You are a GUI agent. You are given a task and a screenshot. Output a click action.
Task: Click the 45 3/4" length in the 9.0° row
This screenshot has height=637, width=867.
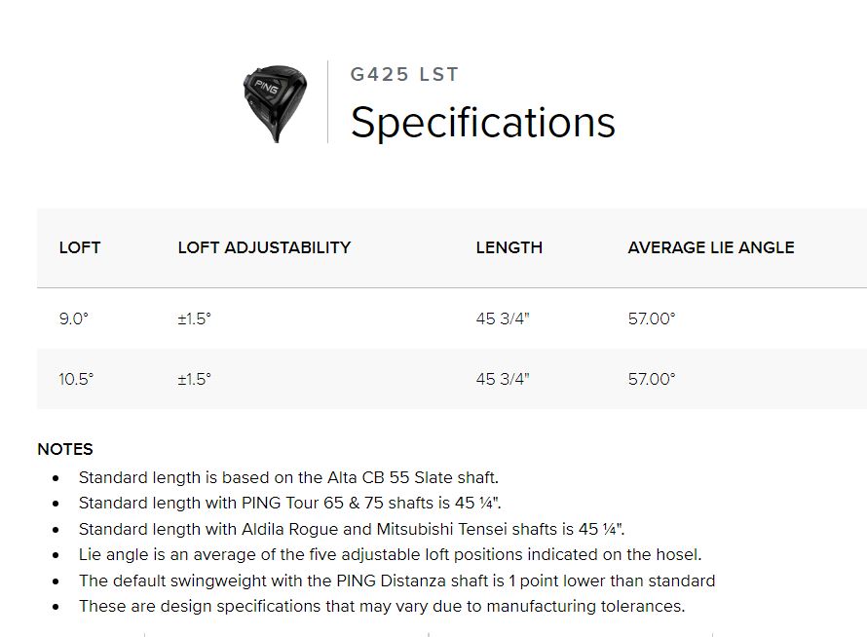point(503,318)
